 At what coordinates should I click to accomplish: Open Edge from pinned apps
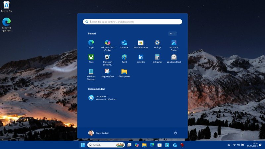pos(91,43)
